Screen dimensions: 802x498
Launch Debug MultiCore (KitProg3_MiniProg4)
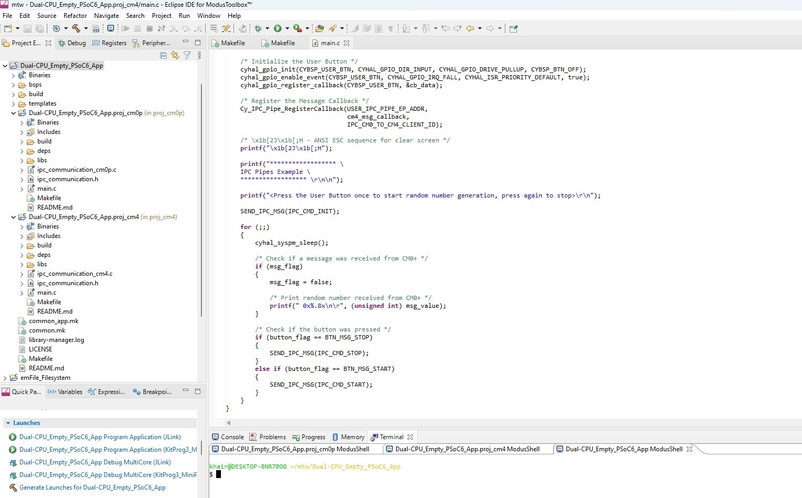coord(108,475)
